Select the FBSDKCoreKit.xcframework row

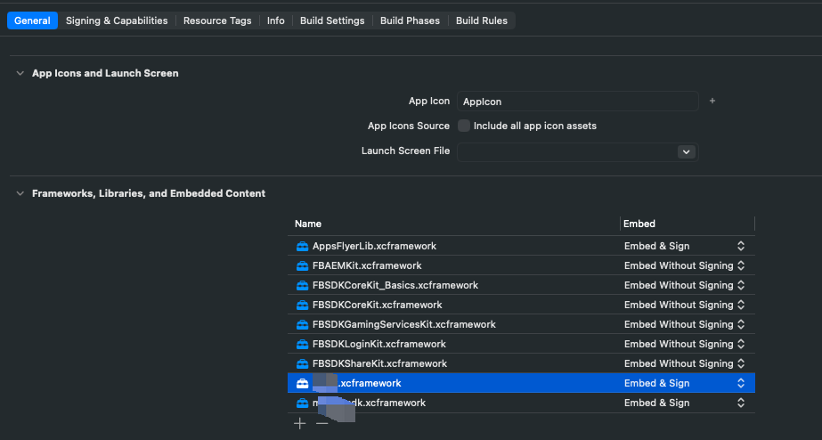click(x=445, y=305)
